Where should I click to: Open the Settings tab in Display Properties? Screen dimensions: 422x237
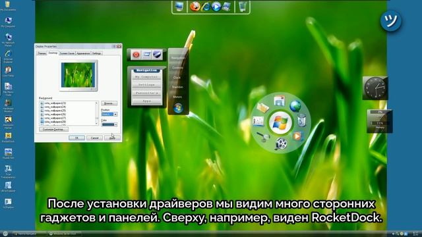97,53
